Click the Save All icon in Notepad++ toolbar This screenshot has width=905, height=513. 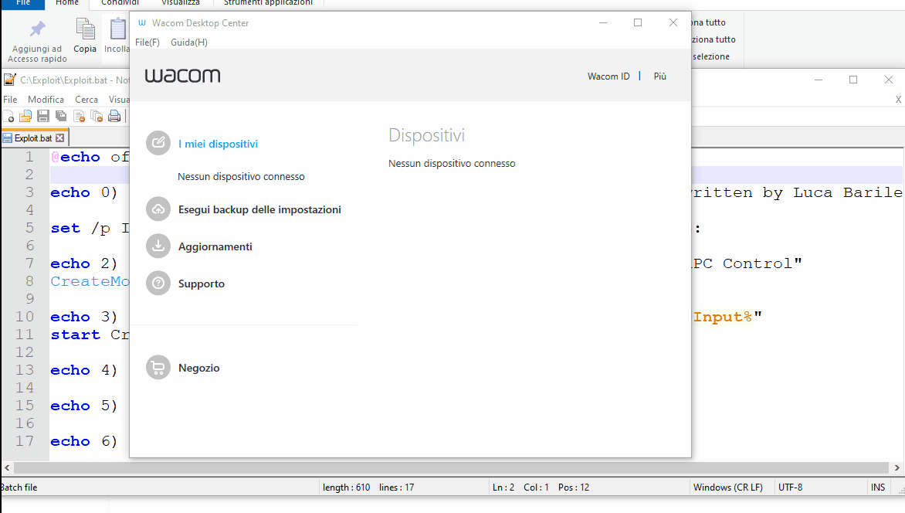pyautogui.click(x=60, y=116)
